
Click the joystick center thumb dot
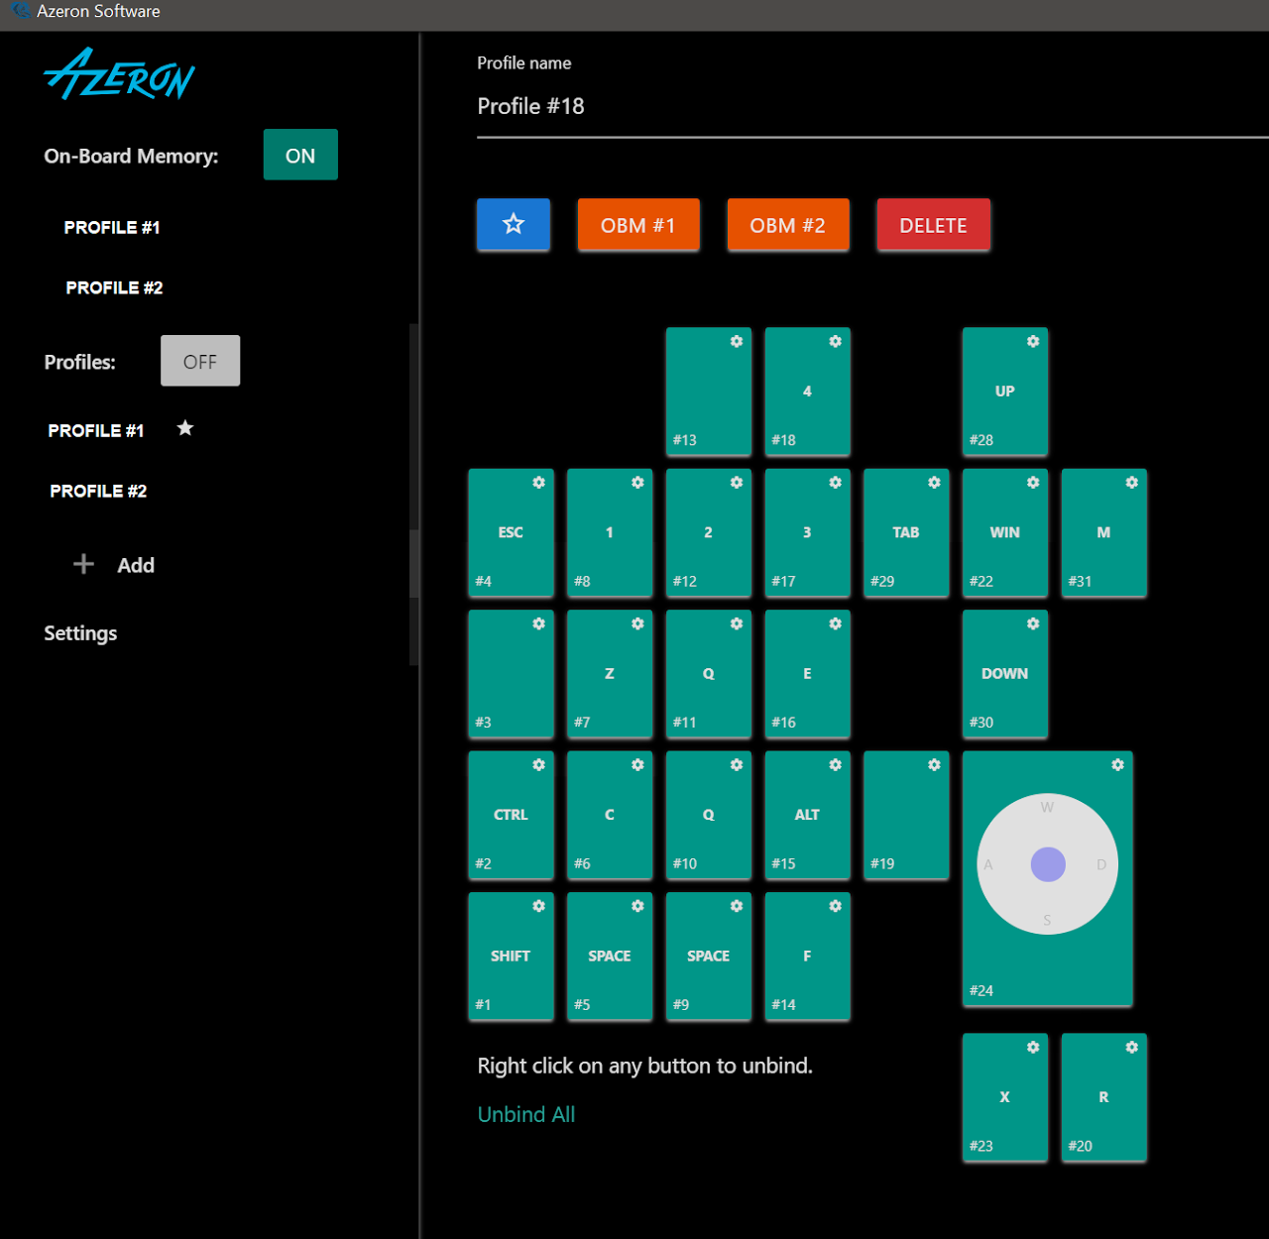[1048, 864]
